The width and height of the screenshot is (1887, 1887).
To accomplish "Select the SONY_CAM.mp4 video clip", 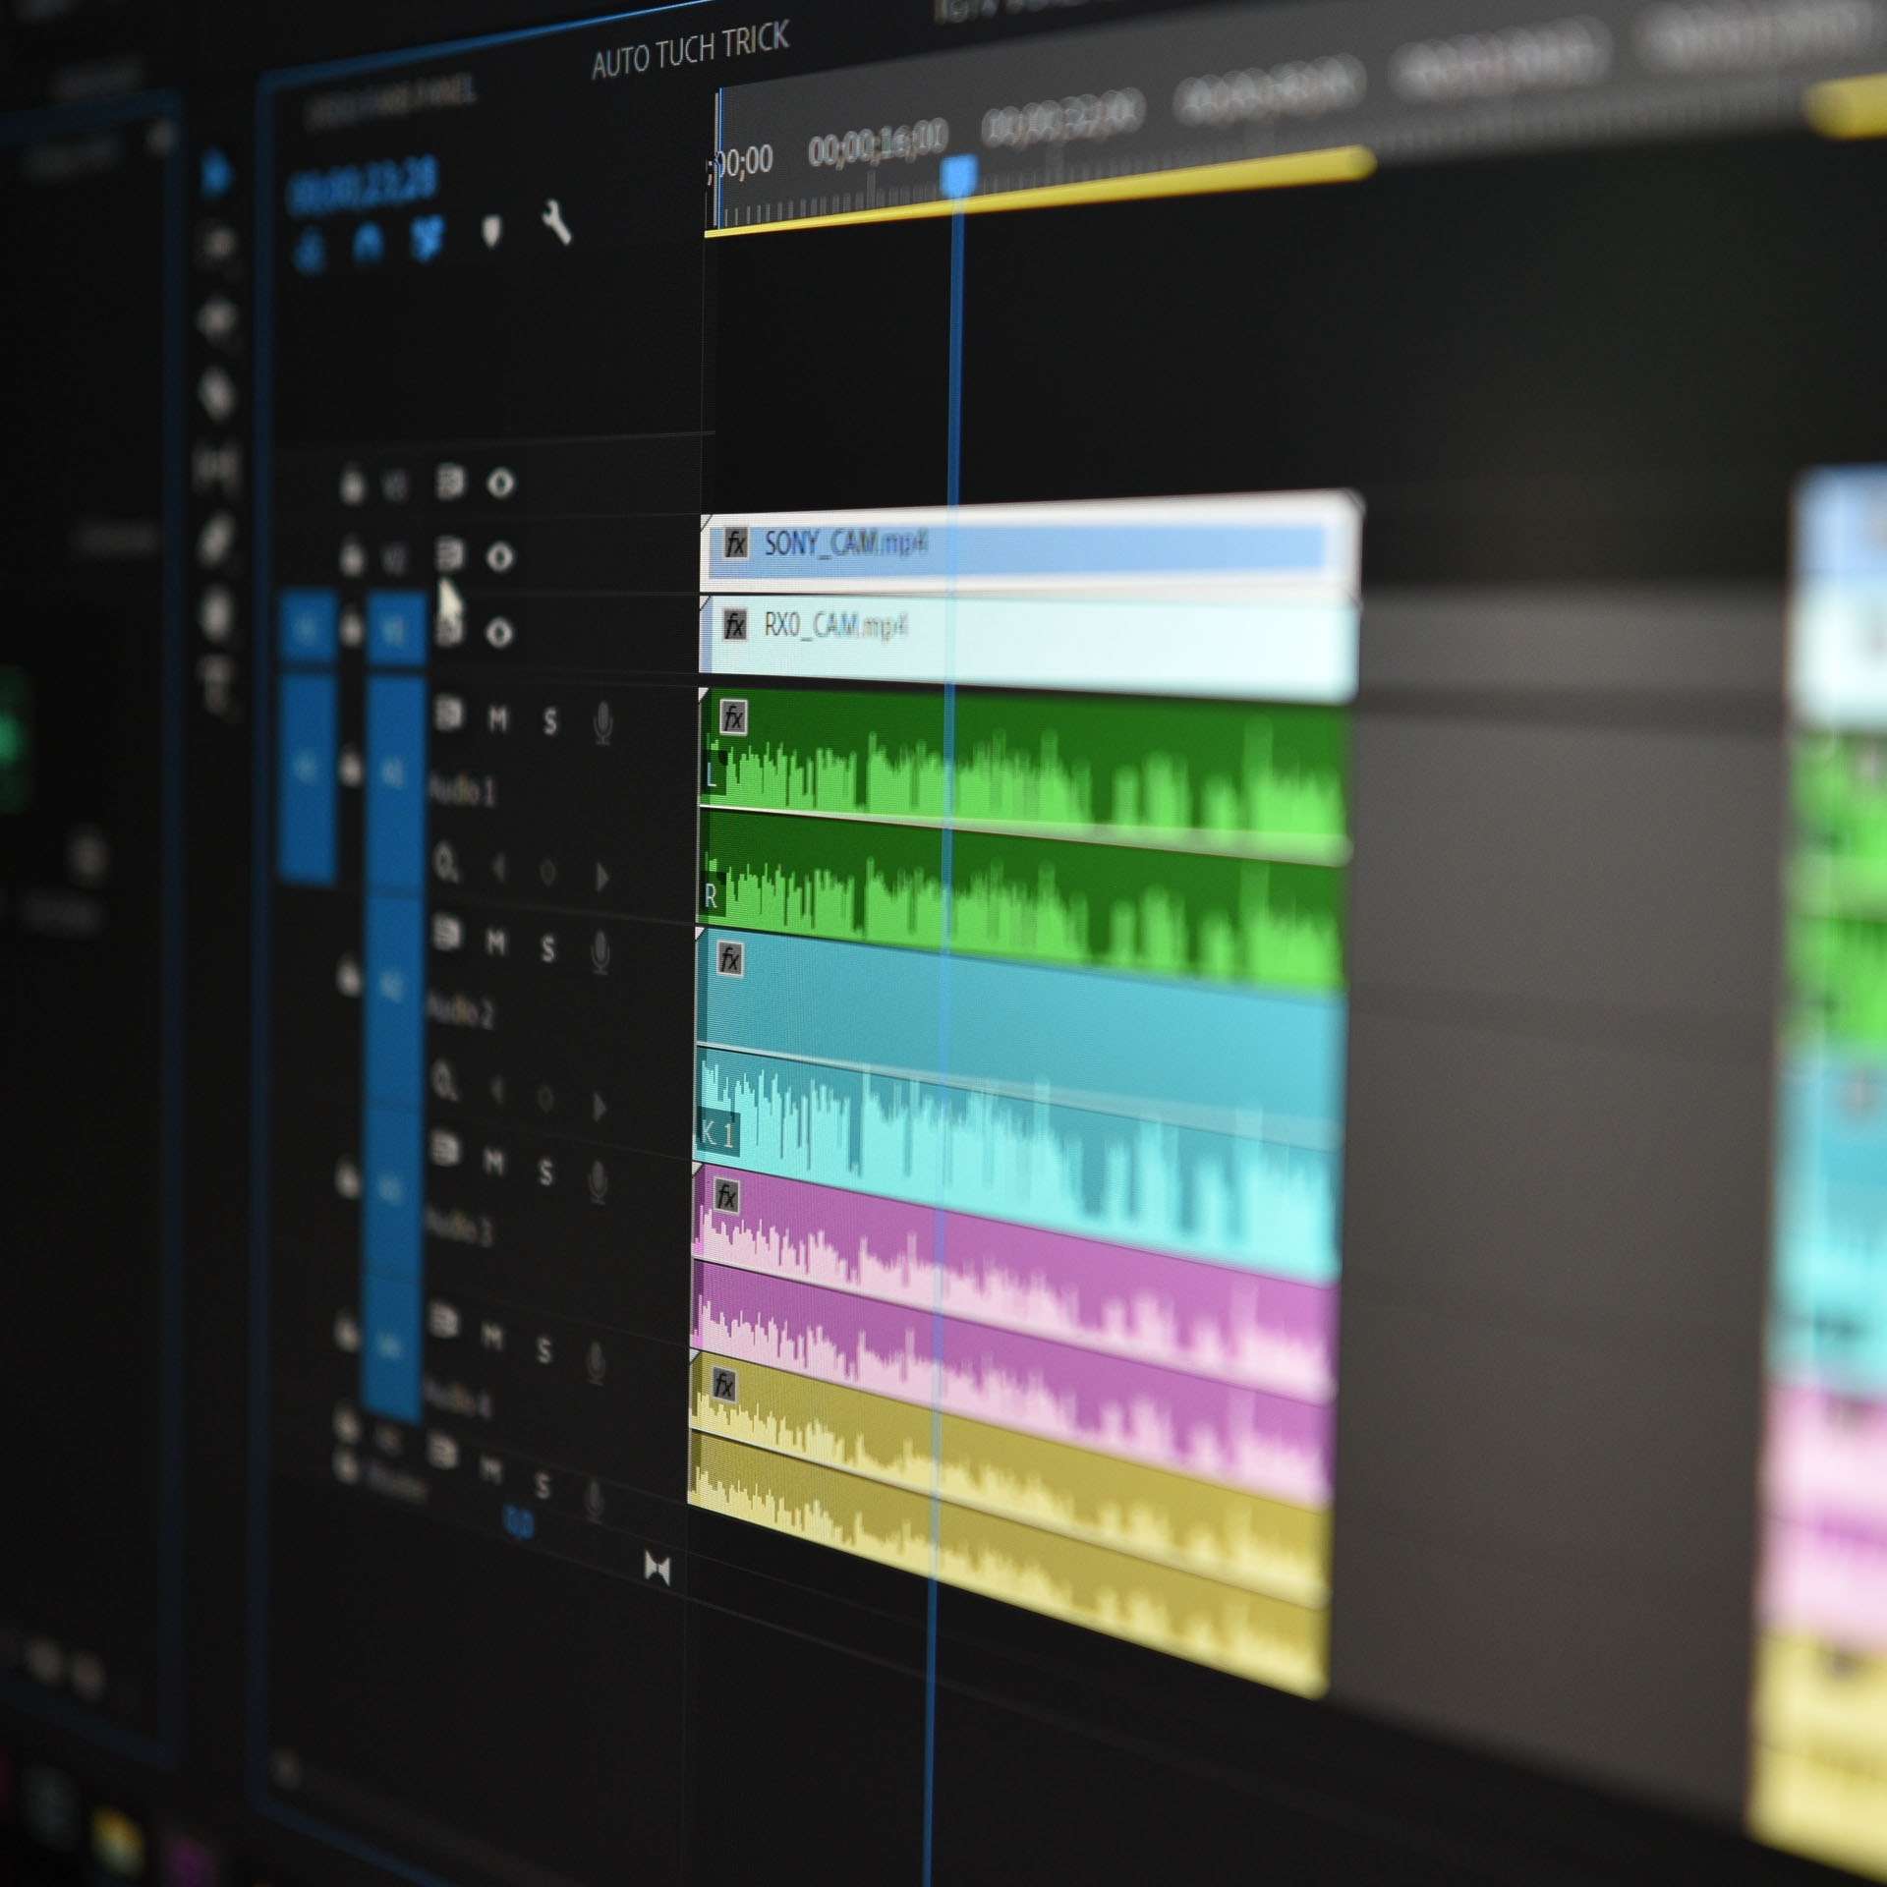I will pyautogui.click(x=1030, y=546).
